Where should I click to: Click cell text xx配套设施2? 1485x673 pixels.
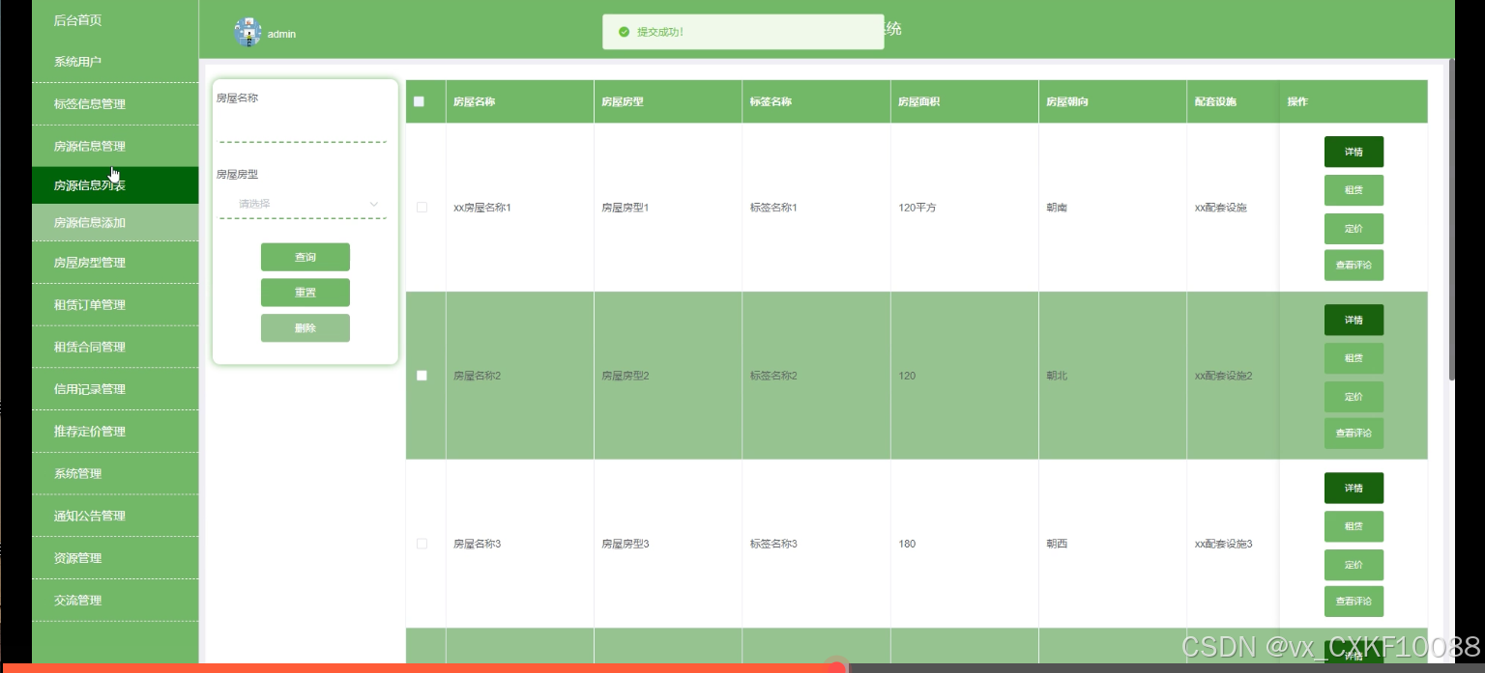click(x=1224, y=376)
